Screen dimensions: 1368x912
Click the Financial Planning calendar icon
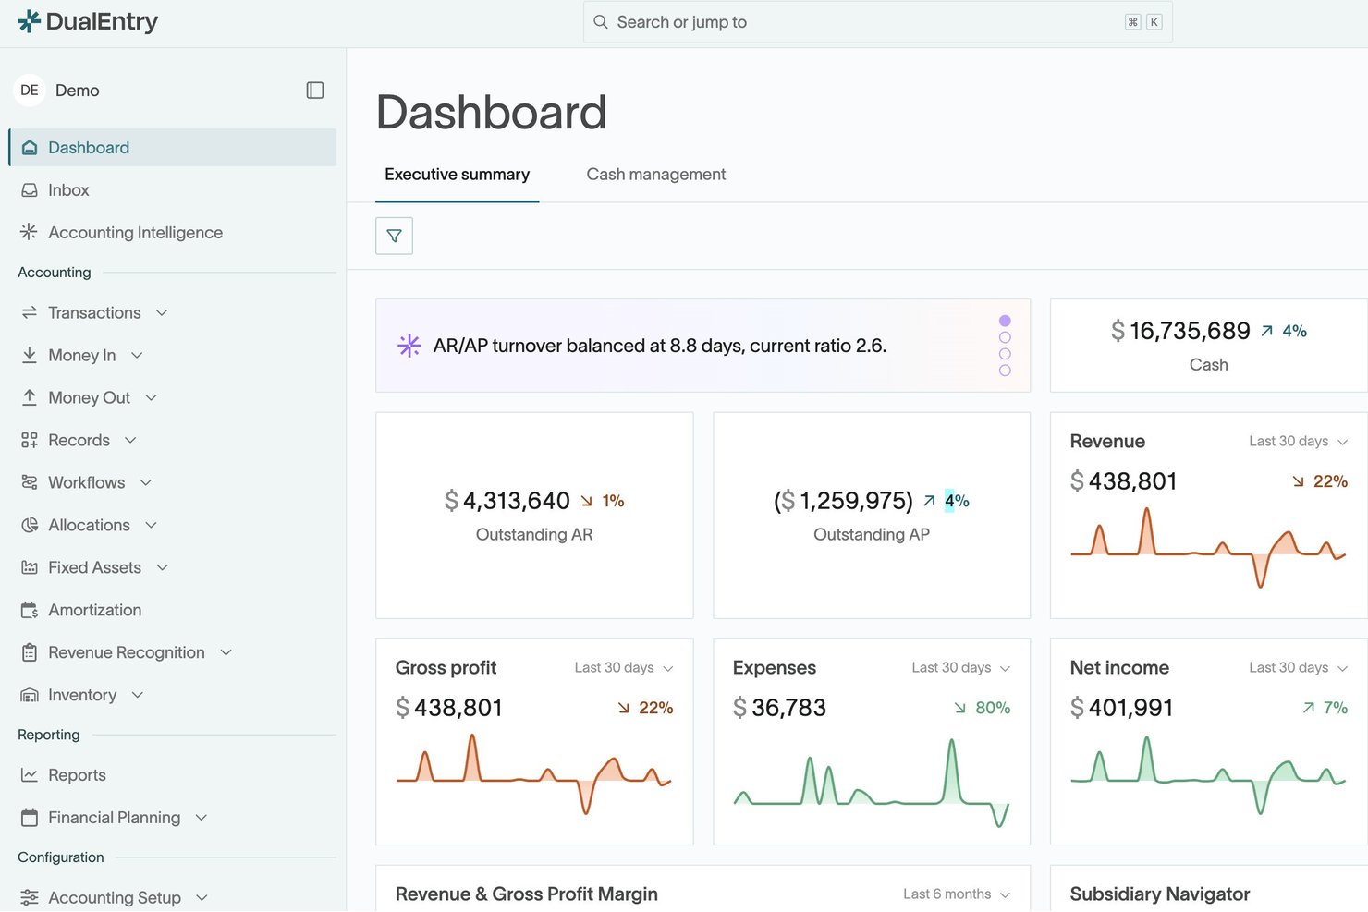click(x=30, y=818)
